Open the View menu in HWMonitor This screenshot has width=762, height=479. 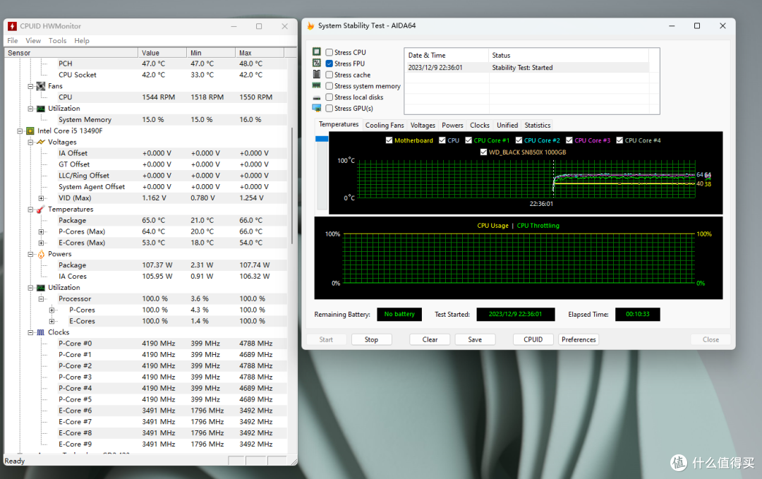point(33,41)
